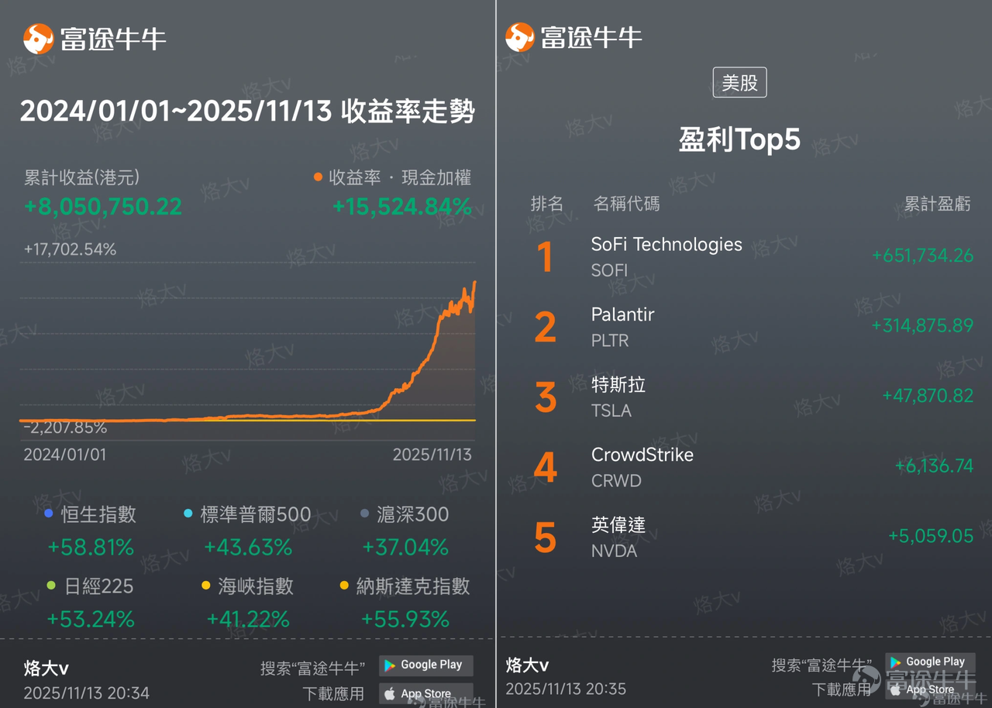
Task: Click the return rate +15,524.84%
Action: (401, 207)
